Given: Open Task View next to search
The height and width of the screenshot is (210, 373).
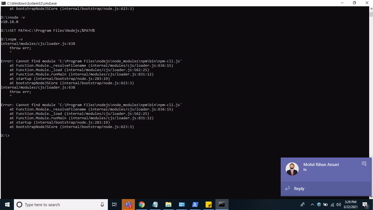Looking at the screenshot, I should (x=114, y=205).
